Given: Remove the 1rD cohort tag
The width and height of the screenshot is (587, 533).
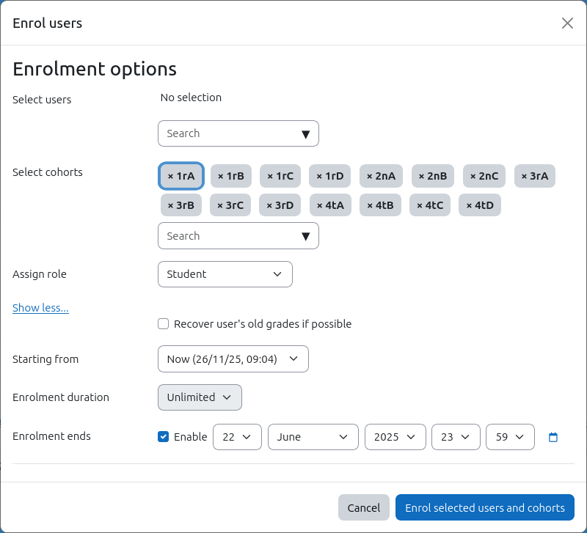Looking at the screenshot, I should coord(330,176).
